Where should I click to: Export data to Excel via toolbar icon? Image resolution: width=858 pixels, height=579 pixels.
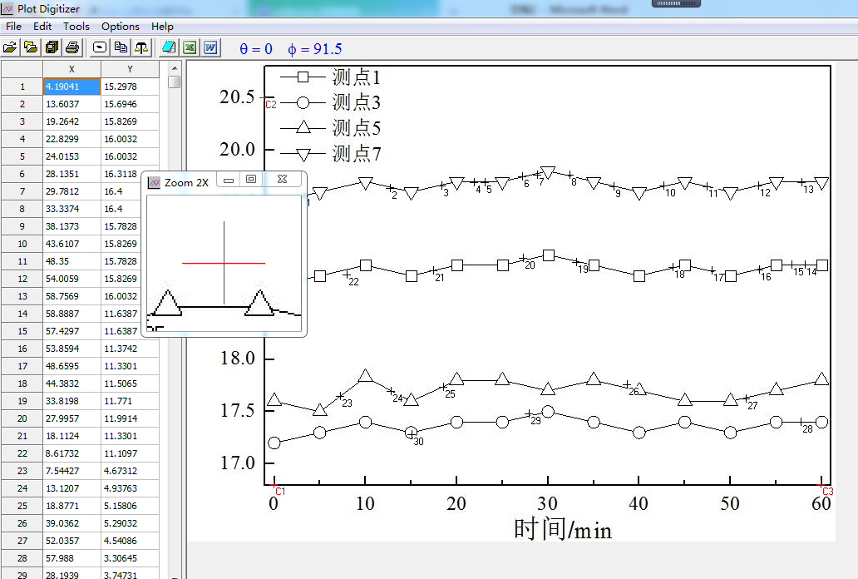190,47
